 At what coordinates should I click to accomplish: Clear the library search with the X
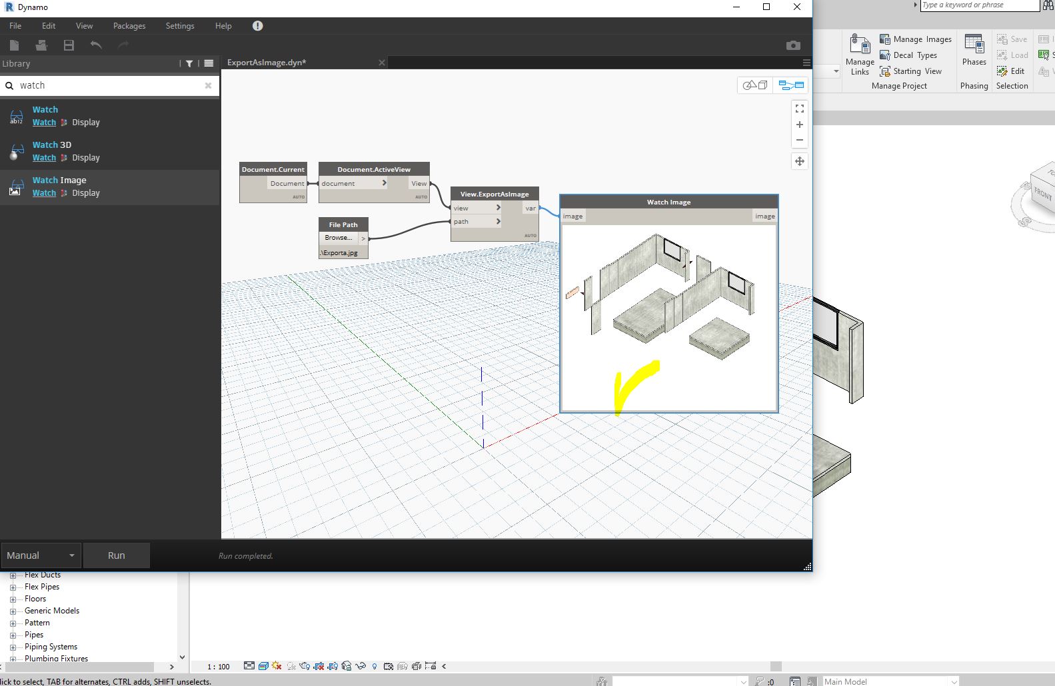coord(208,85)
